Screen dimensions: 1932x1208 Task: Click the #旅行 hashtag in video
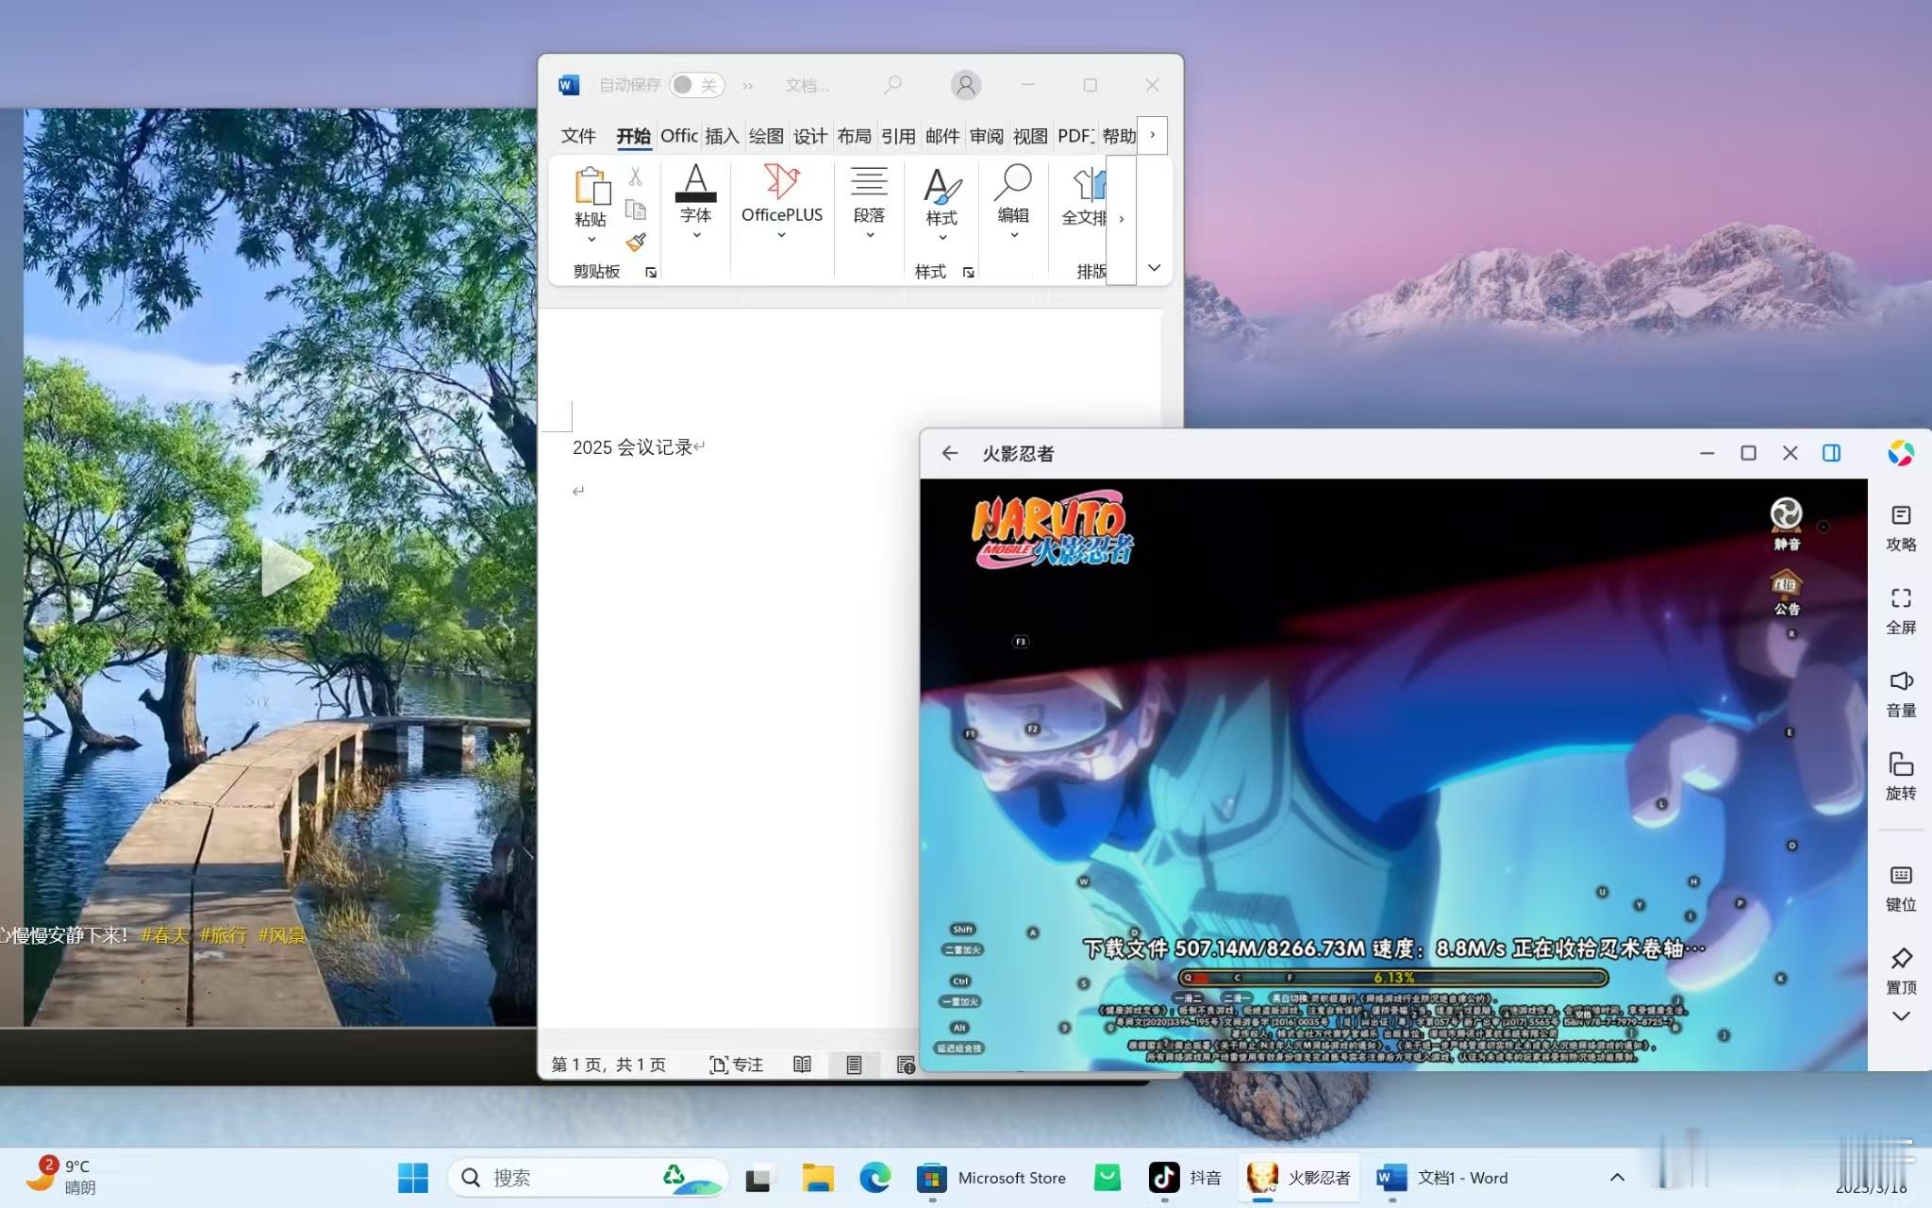[x=224, y=935]
